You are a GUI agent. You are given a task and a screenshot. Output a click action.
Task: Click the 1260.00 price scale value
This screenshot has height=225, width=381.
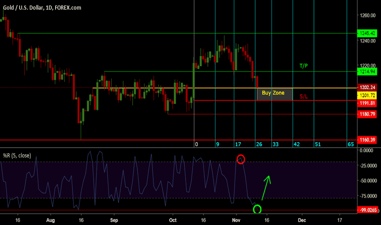(x=368, y=15)
